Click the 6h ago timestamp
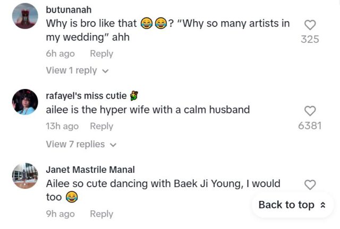 point(60,54)
